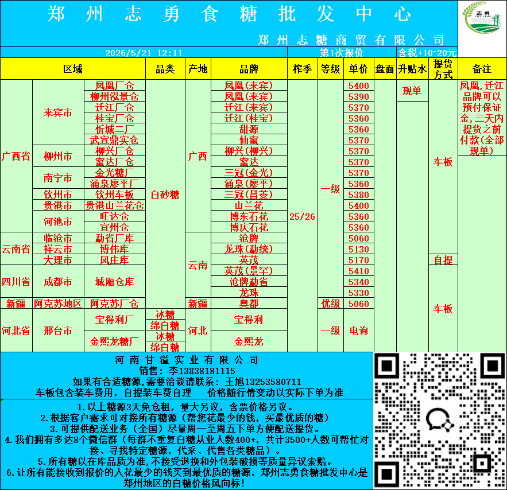Screen dimensions: 507x490
Task: Select the 云南省 region cell
Action: (16, 248)
